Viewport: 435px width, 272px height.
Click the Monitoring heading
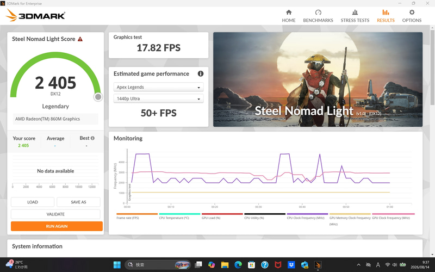128,138
